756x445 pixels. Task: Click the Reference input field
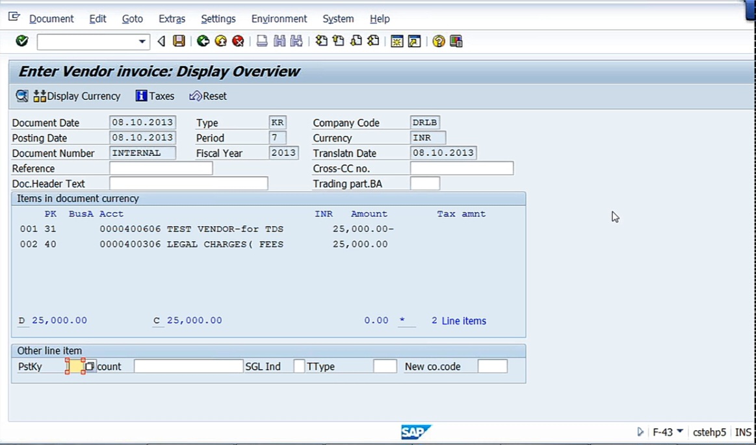pyautogui.click(x=161, y=168)
